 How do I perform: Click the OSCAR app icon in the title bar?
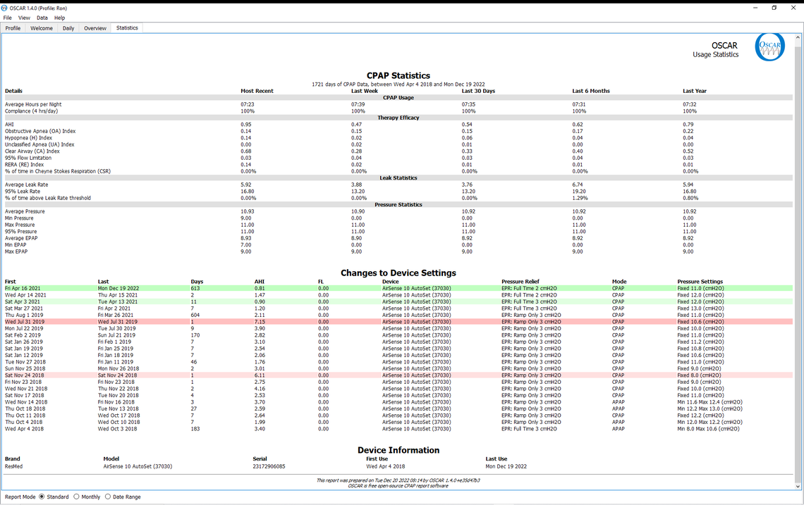tap(5, 8)
